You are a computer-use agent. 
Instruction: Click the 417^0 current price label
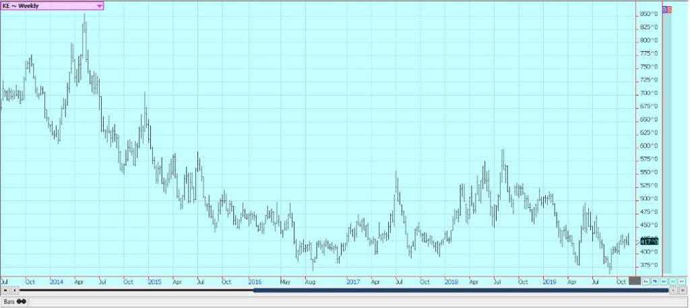649,241
